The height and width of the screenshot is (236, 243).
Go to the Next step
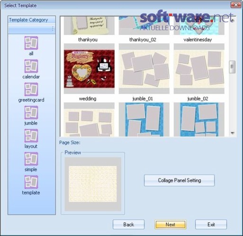(171, 224)
